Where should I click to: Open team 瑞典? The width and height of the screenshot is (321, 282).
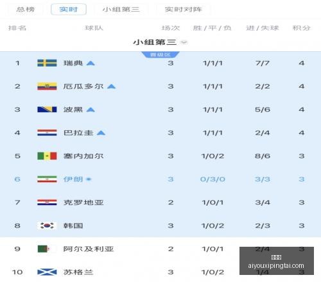point(73,63)
